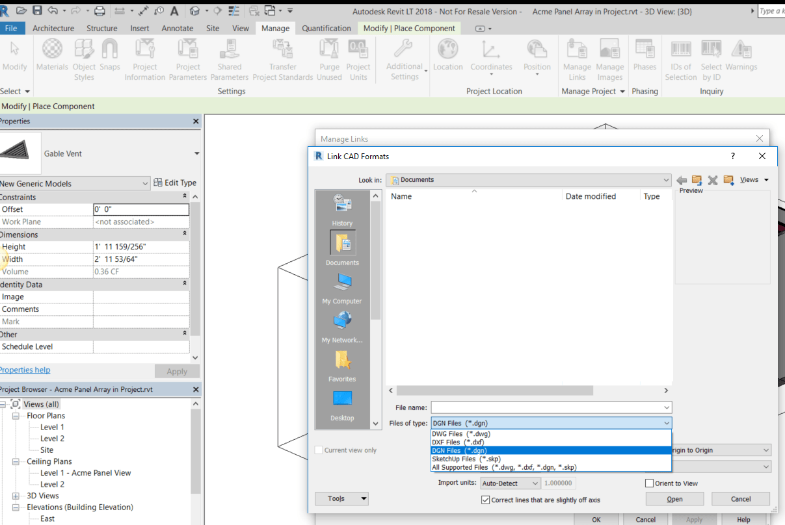This screenshot has width=785, height=525.
Task: Open Shared Parameters tool
Action: [230, 60]
